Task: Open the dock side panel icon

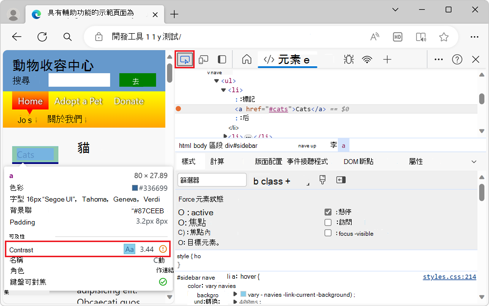Action: pyautogui.click(x=222, y=59)
